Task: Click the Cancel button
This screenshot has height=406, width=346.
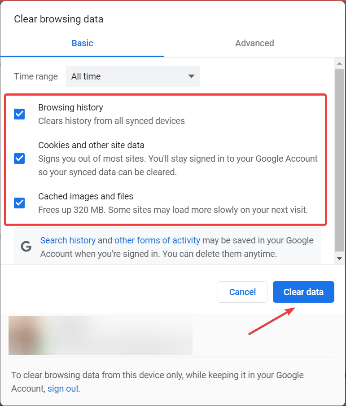Action: [x=242, y=292]
